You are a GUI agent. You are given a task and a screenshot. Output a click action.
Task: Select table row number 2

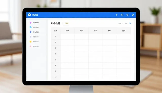[x=56, y=42]
